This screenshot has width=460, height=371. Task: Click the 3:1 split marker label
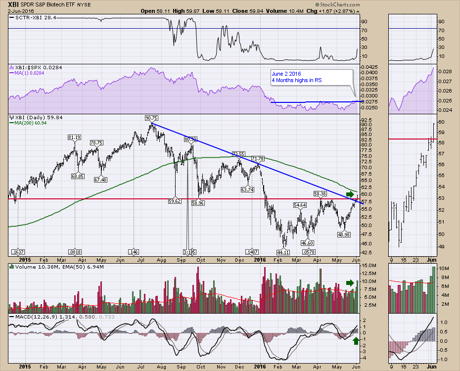coord(188,252)
